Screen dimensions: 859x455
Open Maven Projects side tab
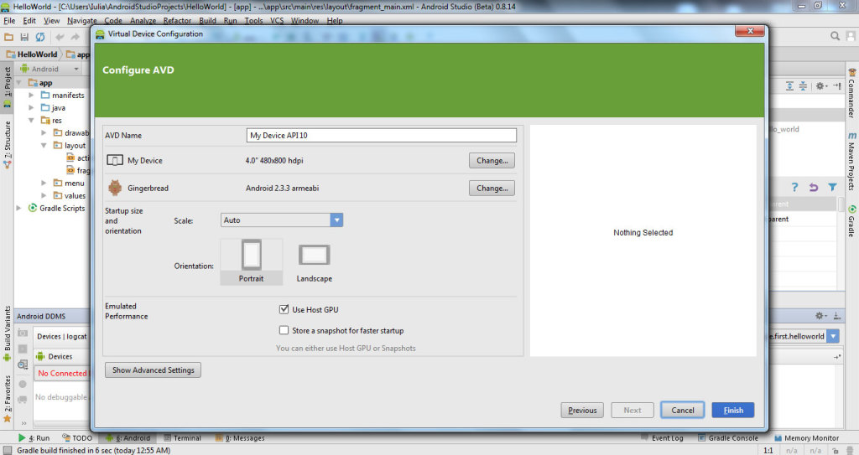click(x=851, y=162)
